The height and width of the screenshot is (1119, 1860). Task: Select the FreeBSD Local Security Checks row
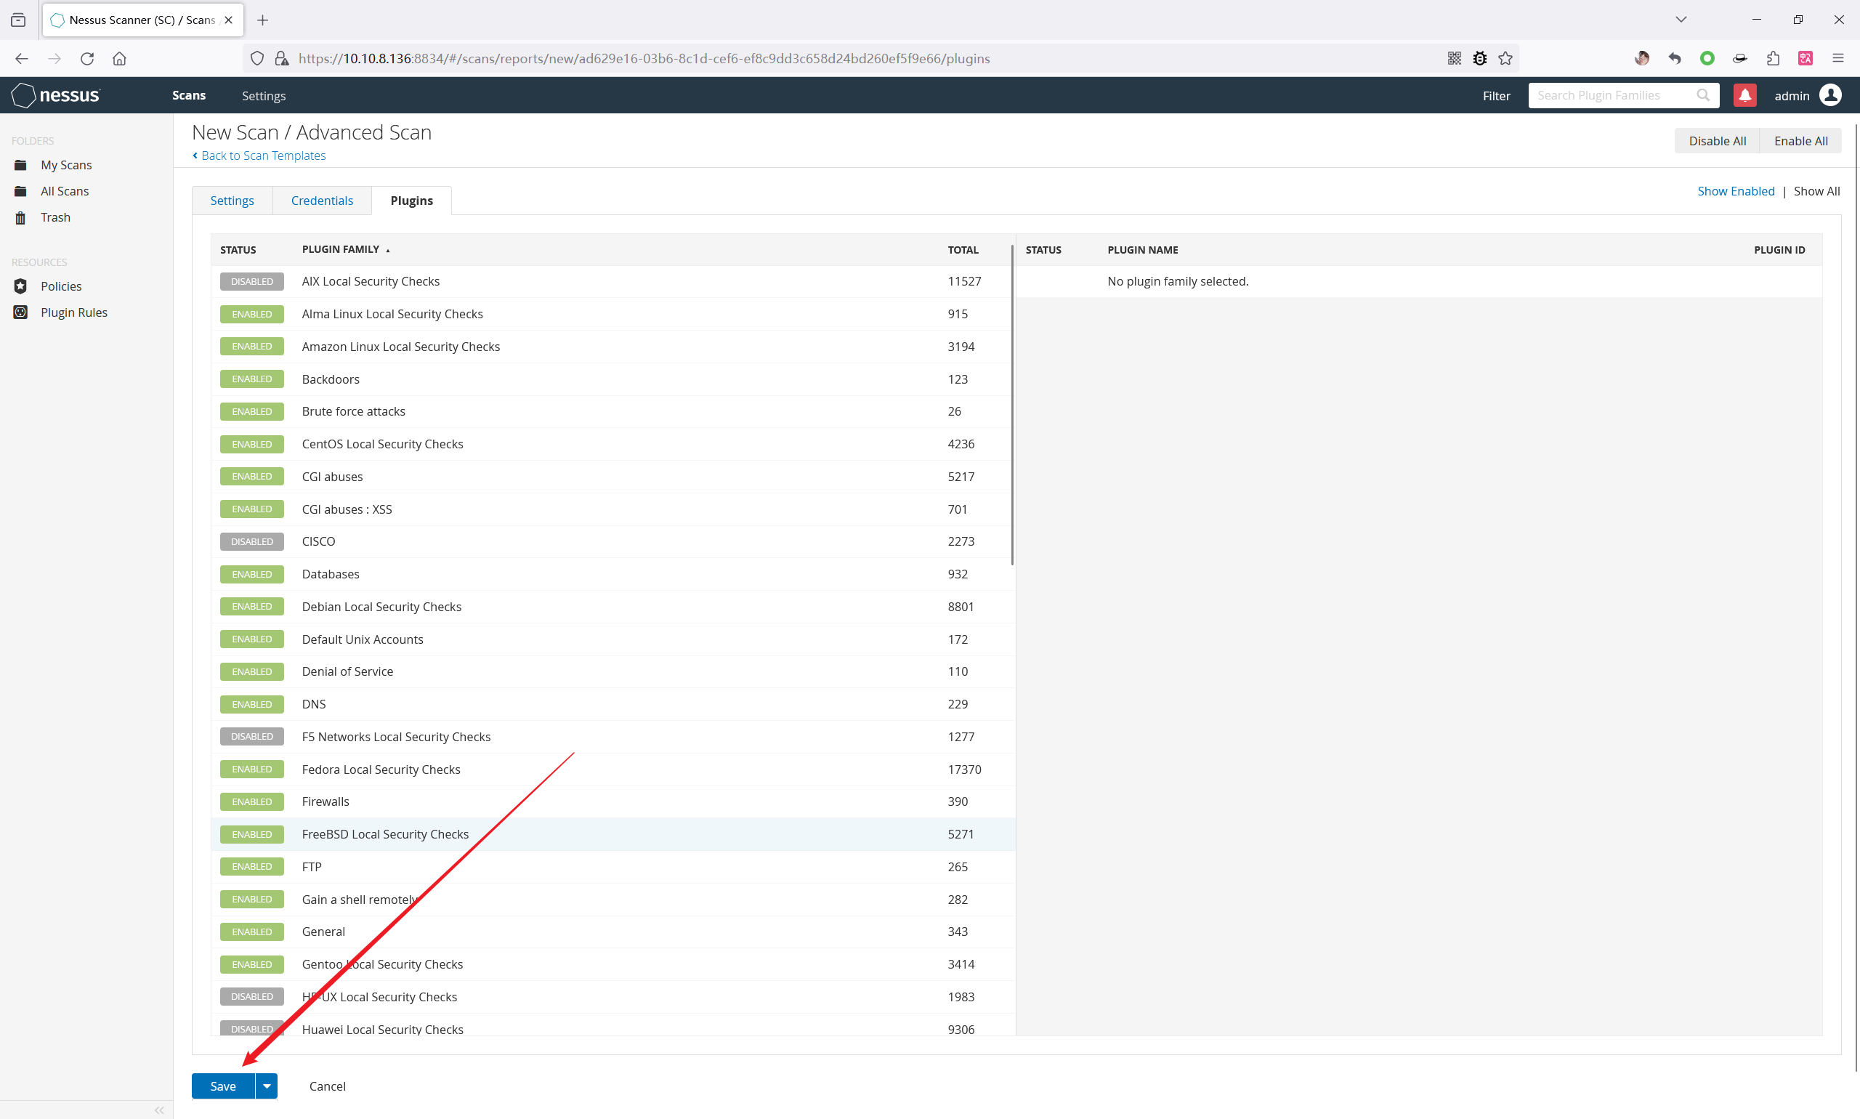tap(613, 835)
